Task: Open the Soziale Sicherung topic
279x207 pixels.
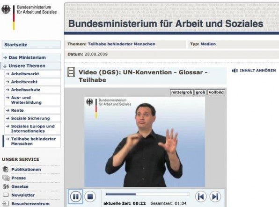Action: coord(32,118)
